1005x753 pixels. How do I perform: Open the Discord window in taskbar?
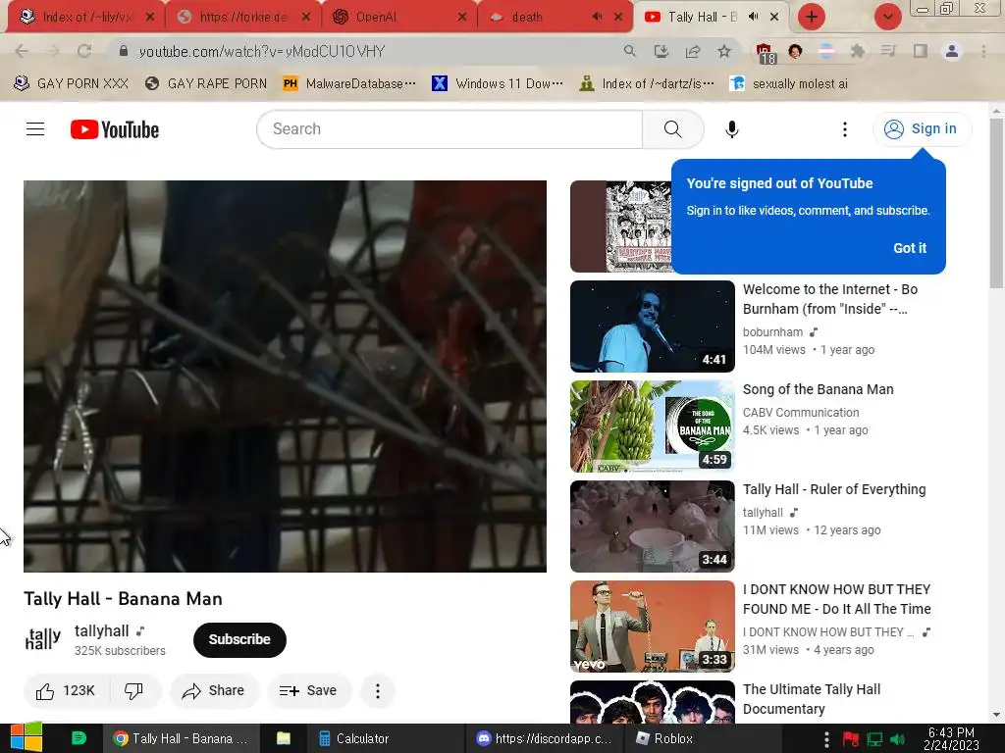coord(544,739)
